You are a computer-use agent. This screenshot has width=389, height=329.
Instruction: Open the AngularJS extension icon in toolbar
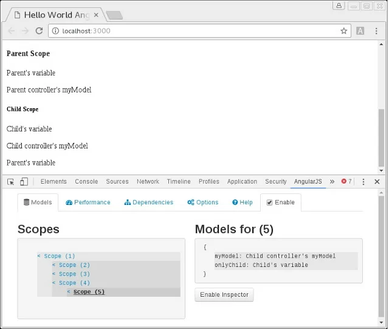point(360,31)
